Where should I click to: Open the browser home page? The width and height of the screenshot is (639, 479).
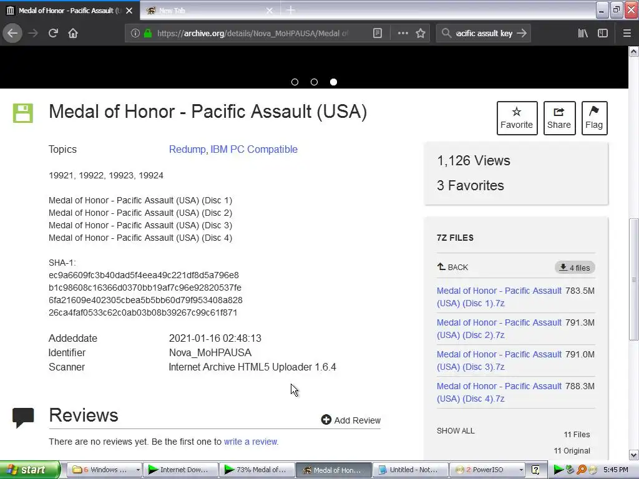tap(73, 33)
